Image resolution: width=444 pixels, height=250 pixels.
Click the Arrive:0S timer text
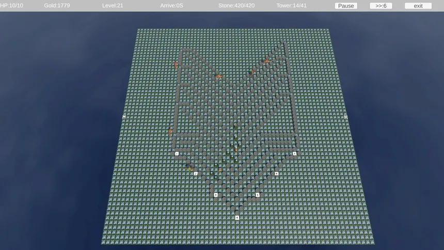[171, 5]
